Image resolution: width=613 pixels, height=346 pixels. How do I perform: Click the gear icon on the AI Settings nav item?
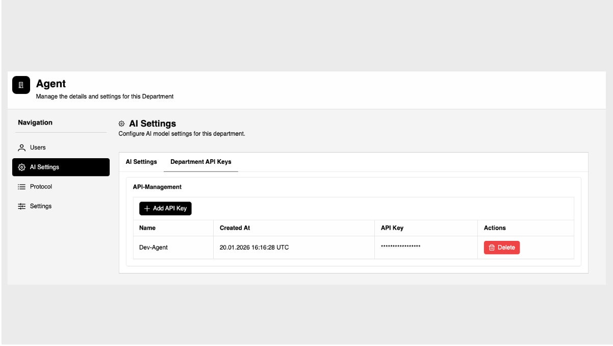pyautogui.click(x=21, y=166)
